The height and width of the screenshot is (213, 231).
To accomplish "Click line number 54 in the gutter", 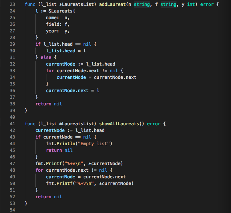I will coord(13,210).
